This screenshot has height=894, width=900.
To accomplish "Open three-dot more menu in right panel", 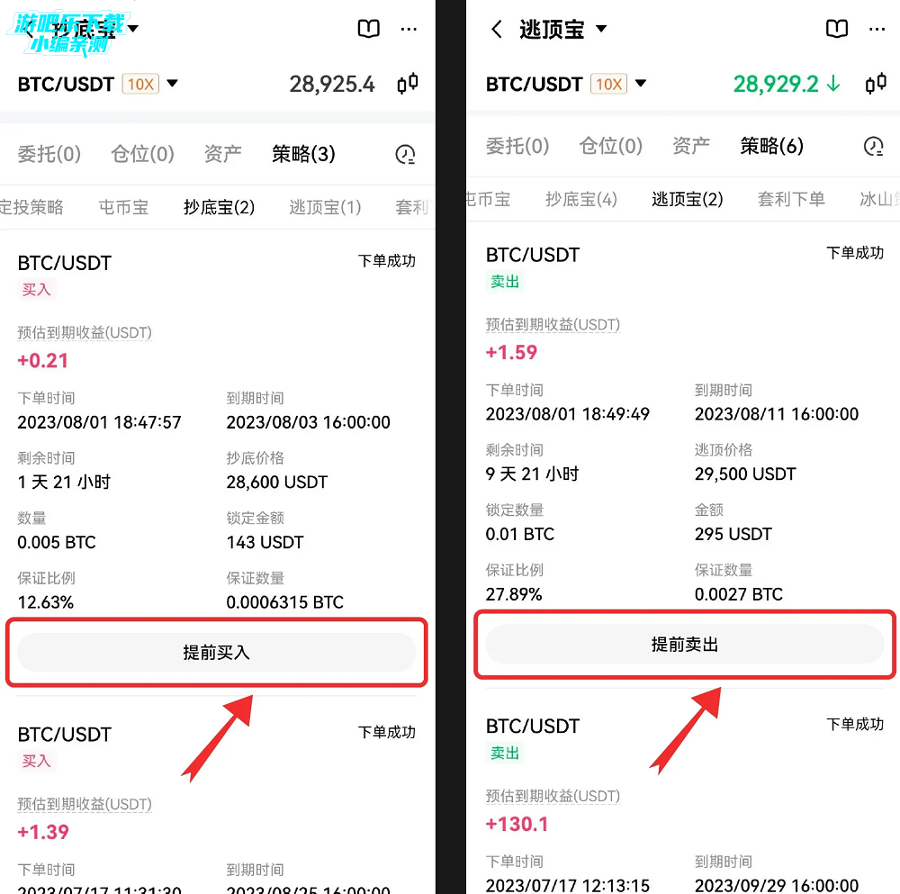I will [877, 29].
